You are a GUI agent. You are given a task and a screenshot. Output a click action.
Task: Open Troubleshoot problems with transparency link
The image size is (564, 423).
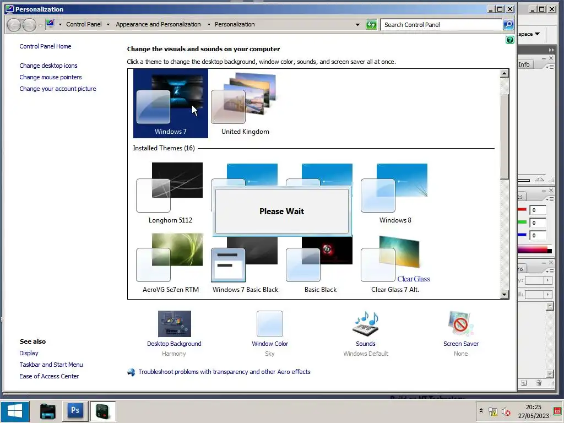[x=224, y=372]
